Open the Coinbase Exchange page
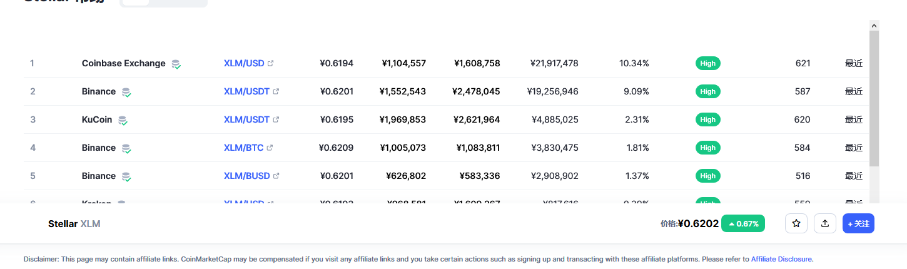This screenshot has height=269, width=907. coord(123,63)
